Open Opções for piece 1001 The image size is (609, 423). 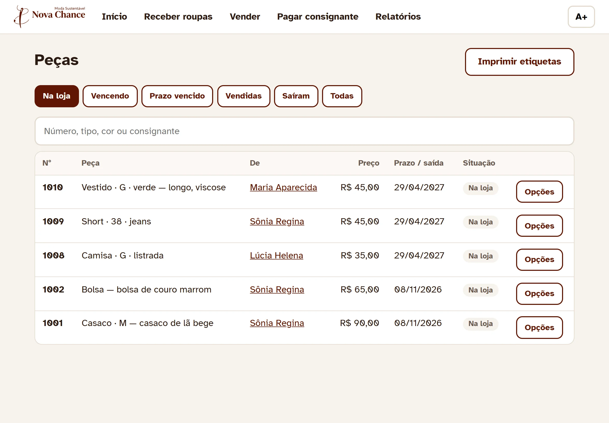tap(539, 328)
